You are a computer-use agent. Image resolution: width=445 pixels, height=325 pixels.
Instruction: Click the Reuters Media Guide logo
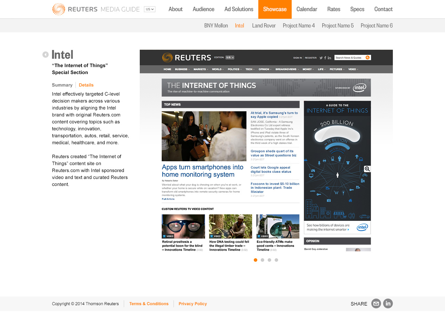click(x=96, y=9)
